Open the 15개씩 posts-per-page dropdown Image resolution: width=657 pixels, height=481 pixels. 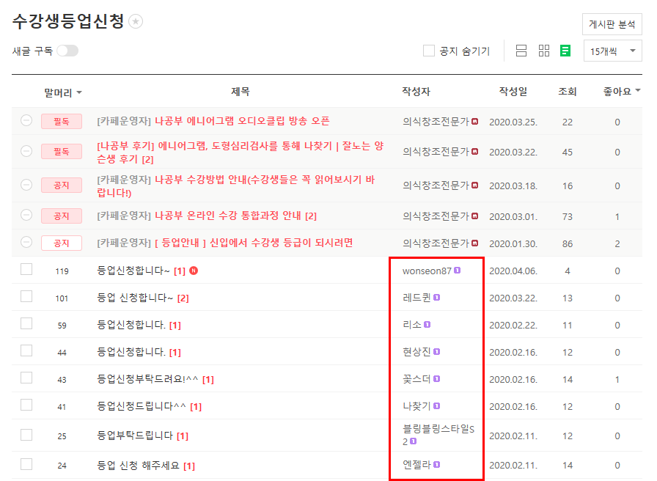click(x=612, y=51)
